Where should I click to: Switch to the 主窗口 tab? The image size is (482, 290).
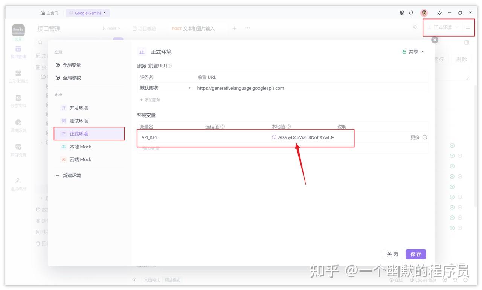49,12
